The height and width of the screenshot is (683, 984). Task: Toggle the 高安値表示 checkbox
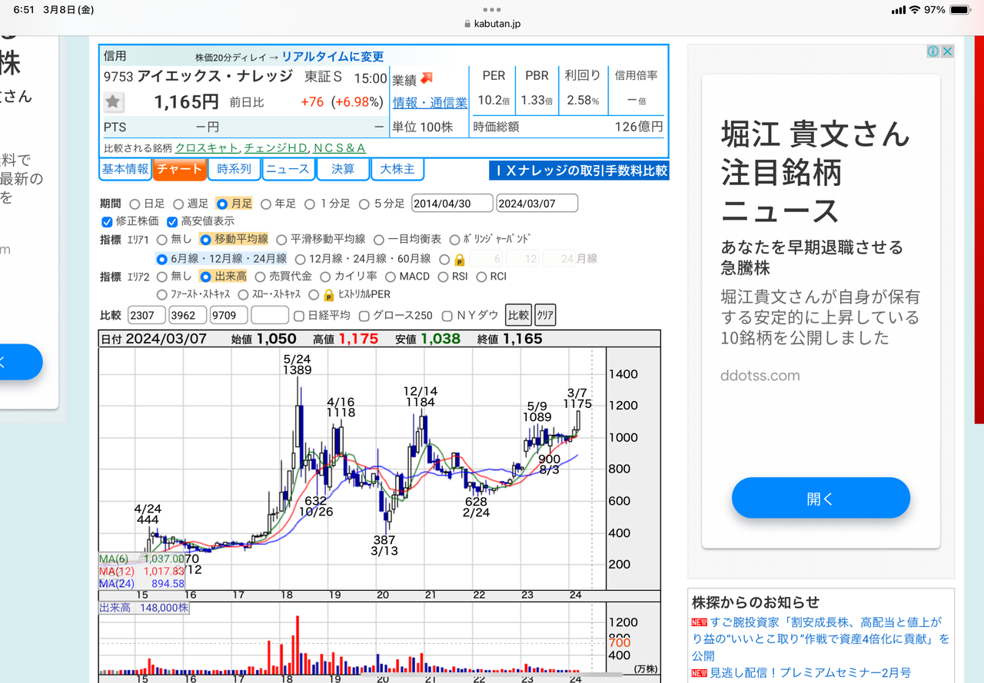point(172,222)
